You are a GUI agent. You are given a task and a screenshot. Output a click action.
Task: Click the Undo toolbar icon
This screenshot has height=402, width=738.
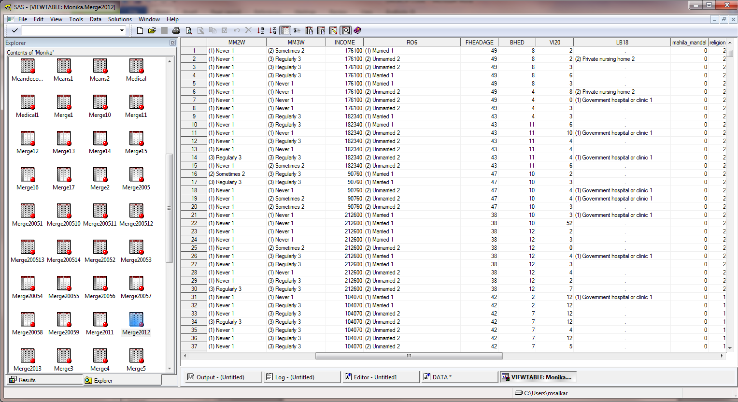(237, 30)
